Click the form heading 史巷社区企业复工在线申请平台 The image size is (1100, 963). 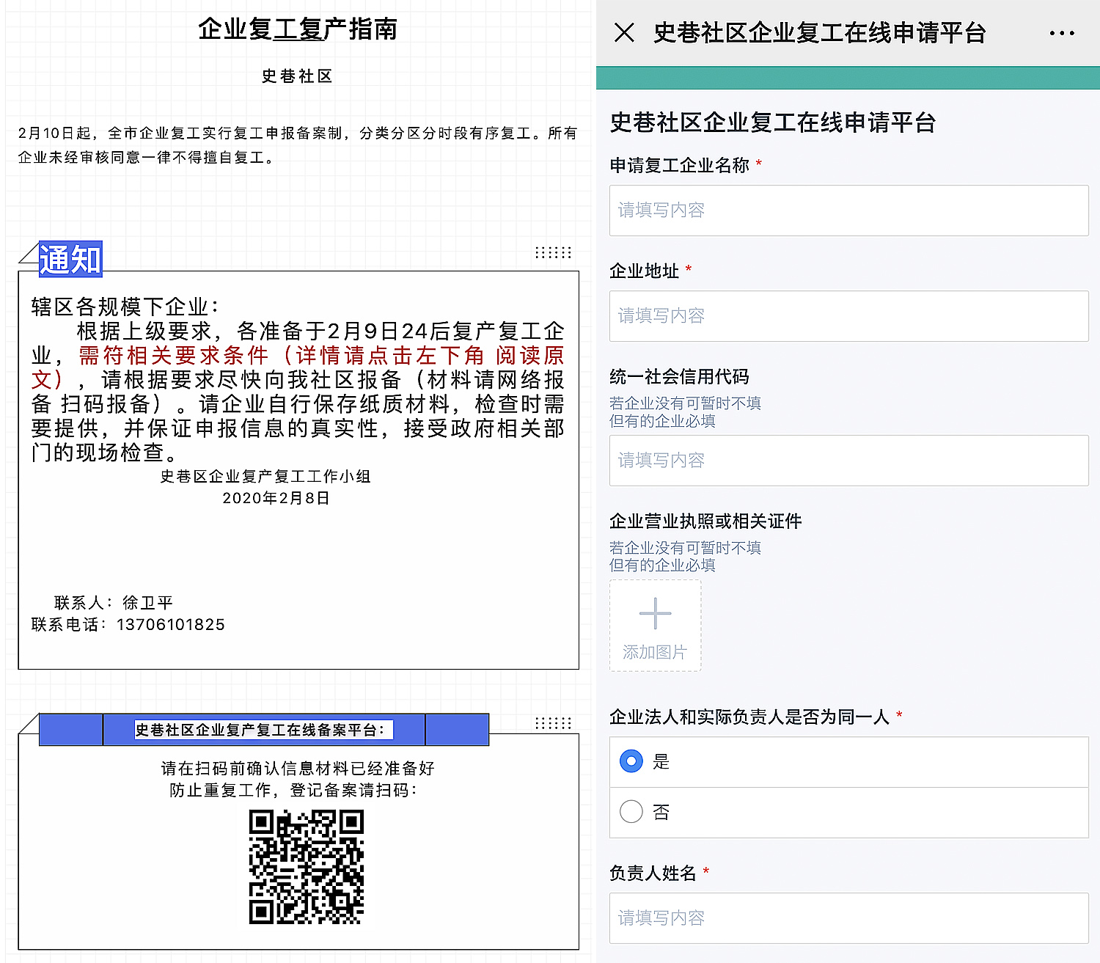coord(773,122)
